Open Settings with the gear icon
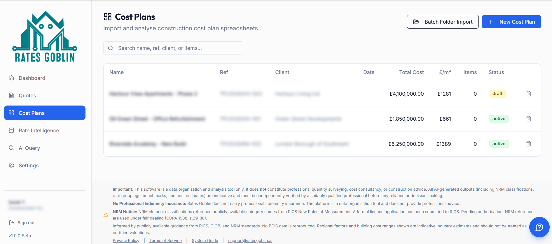This screenshot has width=552, height=244. (x=11, y=165)
